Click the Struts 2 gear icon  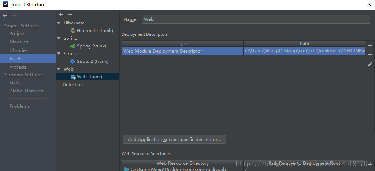click(x=73, y=61)
